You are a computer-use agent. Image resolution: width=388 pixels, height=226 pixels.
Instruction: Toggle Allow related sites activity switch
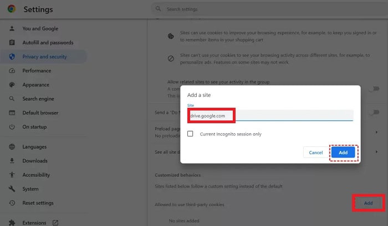[x=374, y=89]
